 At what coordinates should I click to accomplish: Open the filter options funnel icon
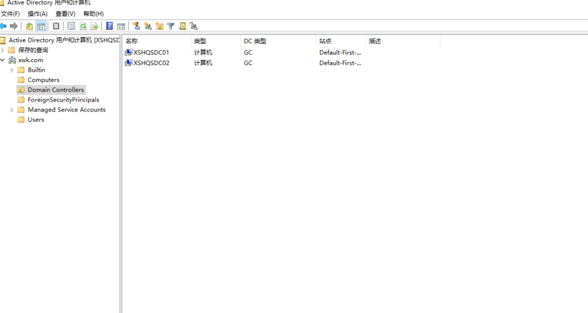(171, 26)
